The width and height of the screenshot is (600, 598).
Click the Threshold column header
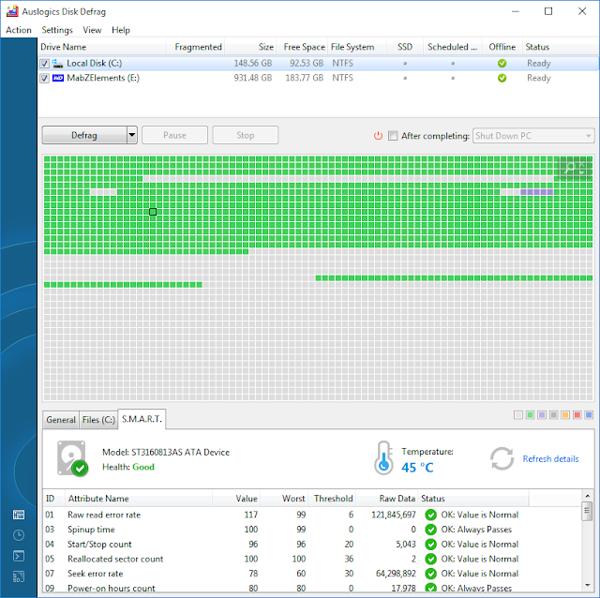[332, 499]
